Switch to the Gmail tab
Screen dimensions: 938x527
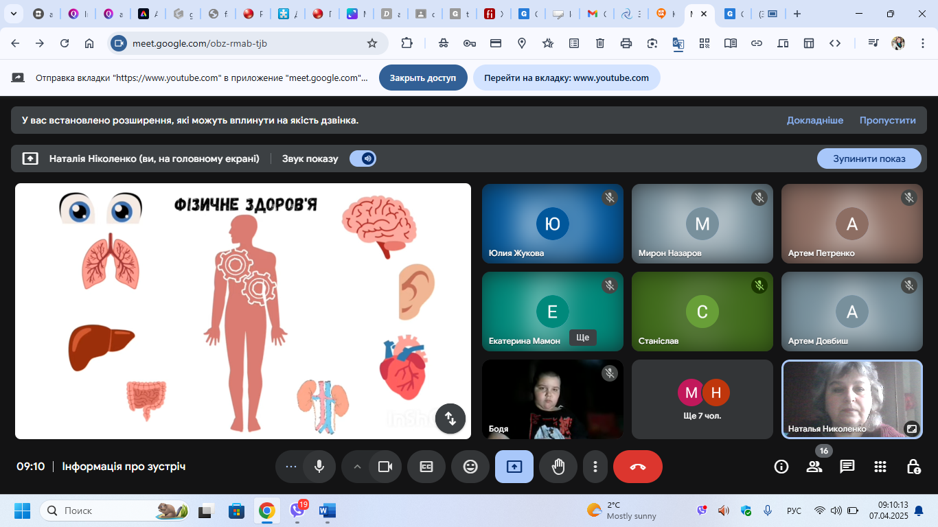coord(596,14)
